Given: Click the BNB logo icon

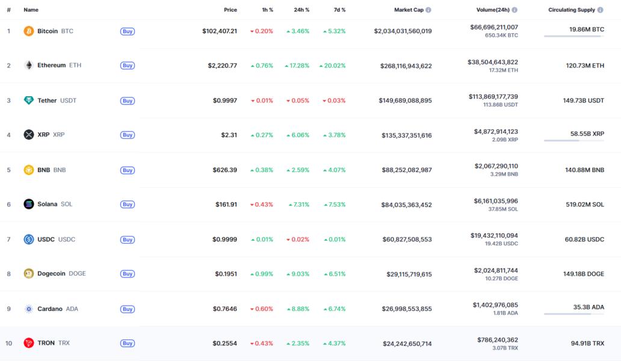Looking at the screenshot, I should point(28,170).
